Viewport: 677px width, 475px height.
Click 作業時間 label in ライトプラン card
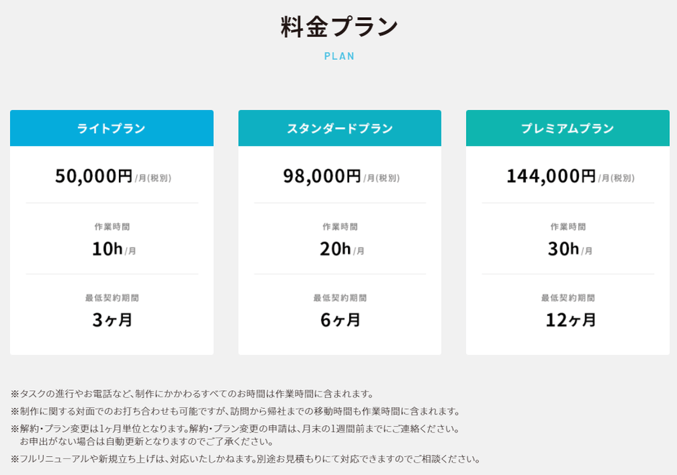pyautogui.click(x=112, y=227)
